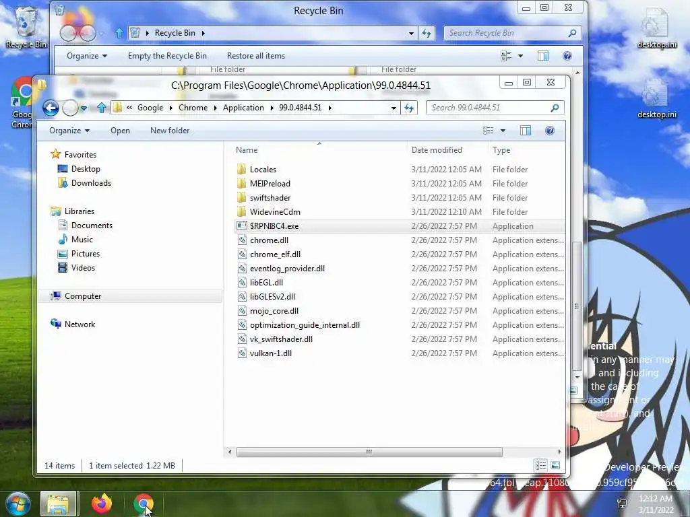
Task: Select vulkan-1.dll file
Action: [271, 353]
